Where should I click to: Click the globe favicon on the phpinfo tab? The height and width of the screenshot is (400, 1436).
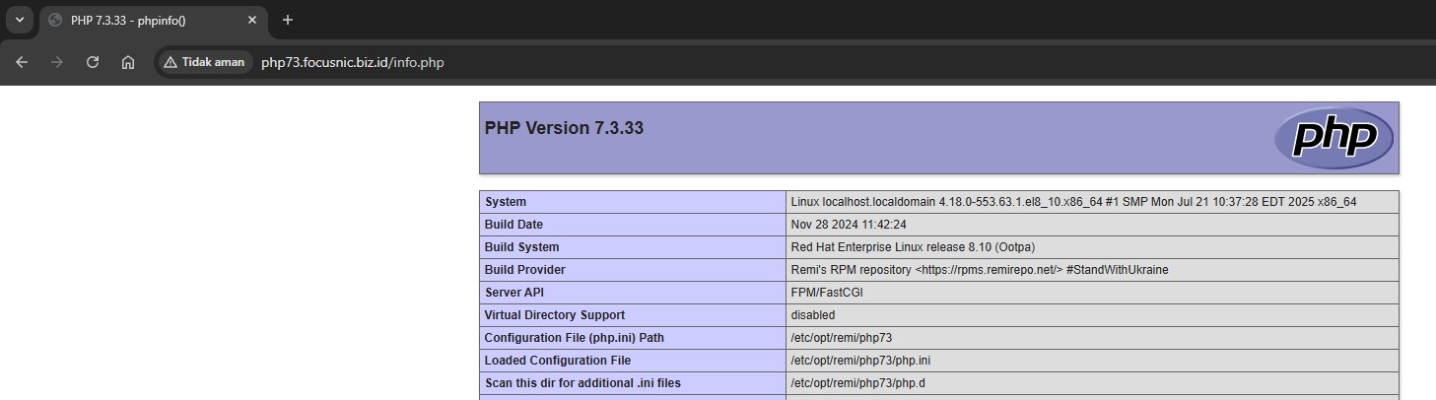click(55, 20)
